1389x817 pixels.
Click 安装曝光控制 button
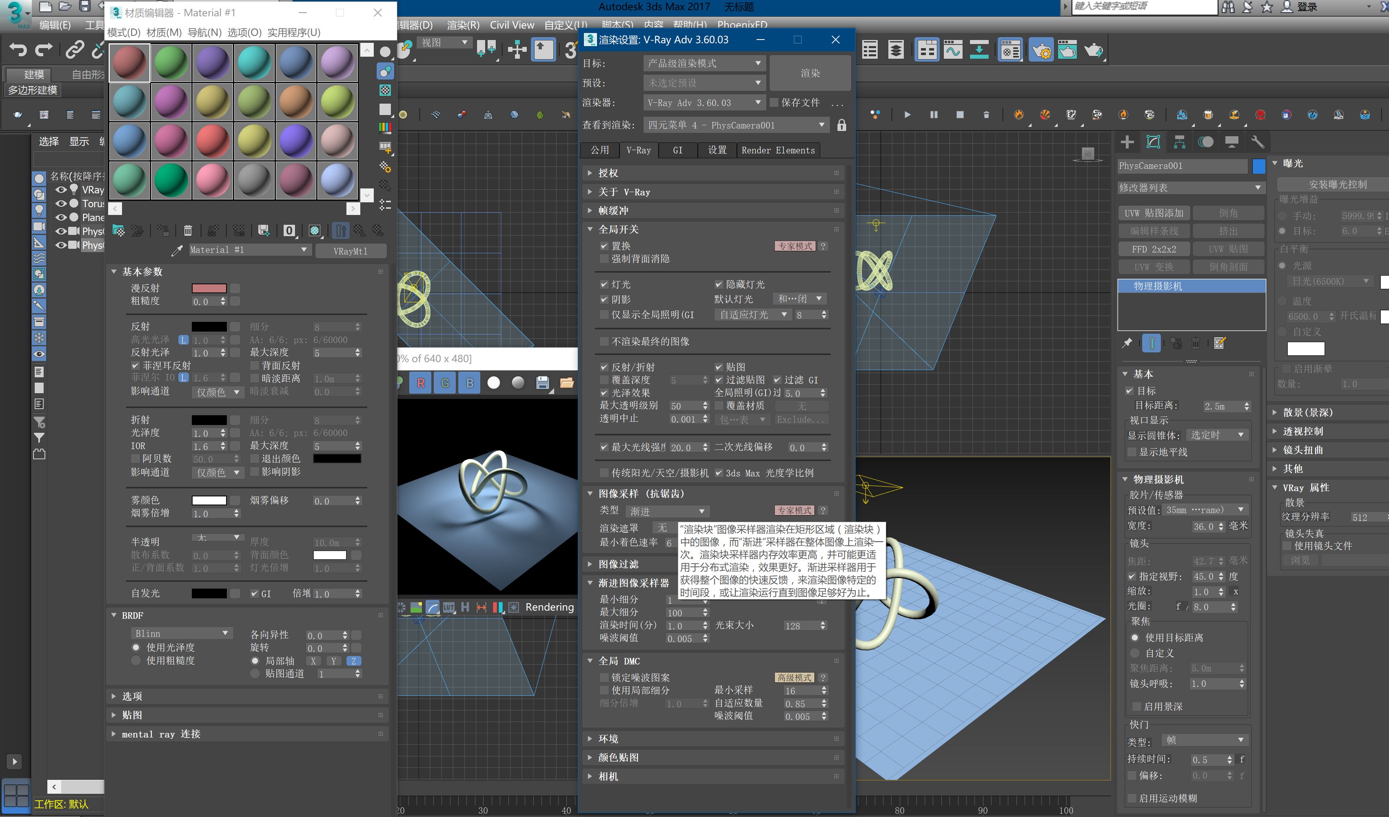(1337, 184)
